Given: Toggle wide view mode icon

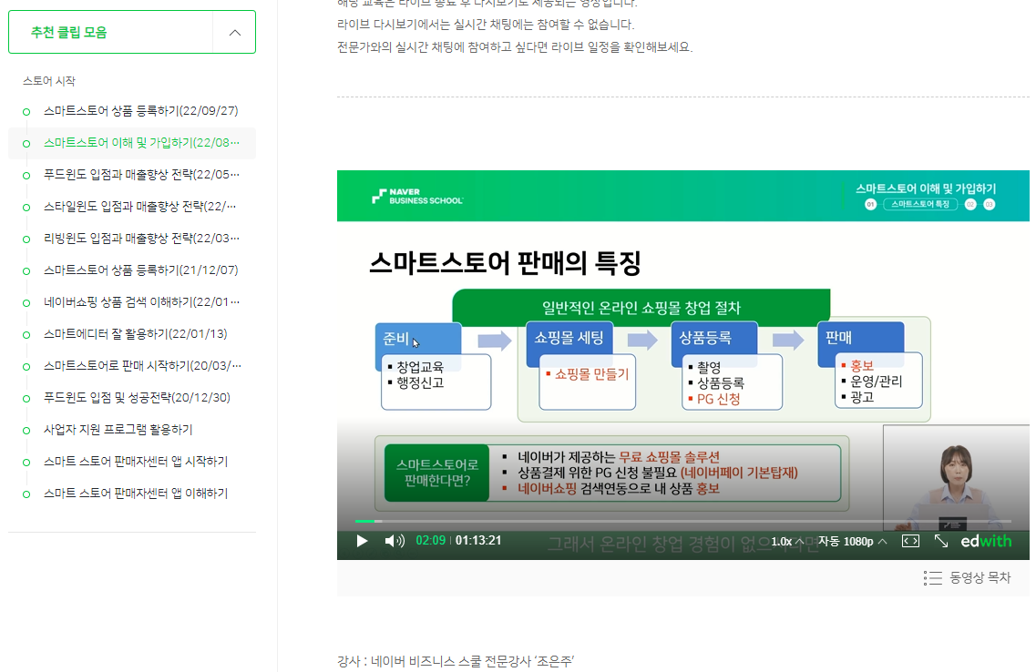Looking at the screenshot, I should click(x=910, y=541).
